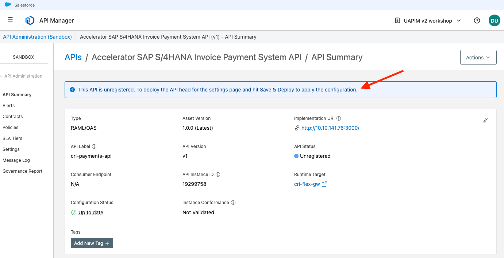Click the Consumer Endpoint N/A value
The height and width of the screenshot is (258, 504).
(75, 184)
